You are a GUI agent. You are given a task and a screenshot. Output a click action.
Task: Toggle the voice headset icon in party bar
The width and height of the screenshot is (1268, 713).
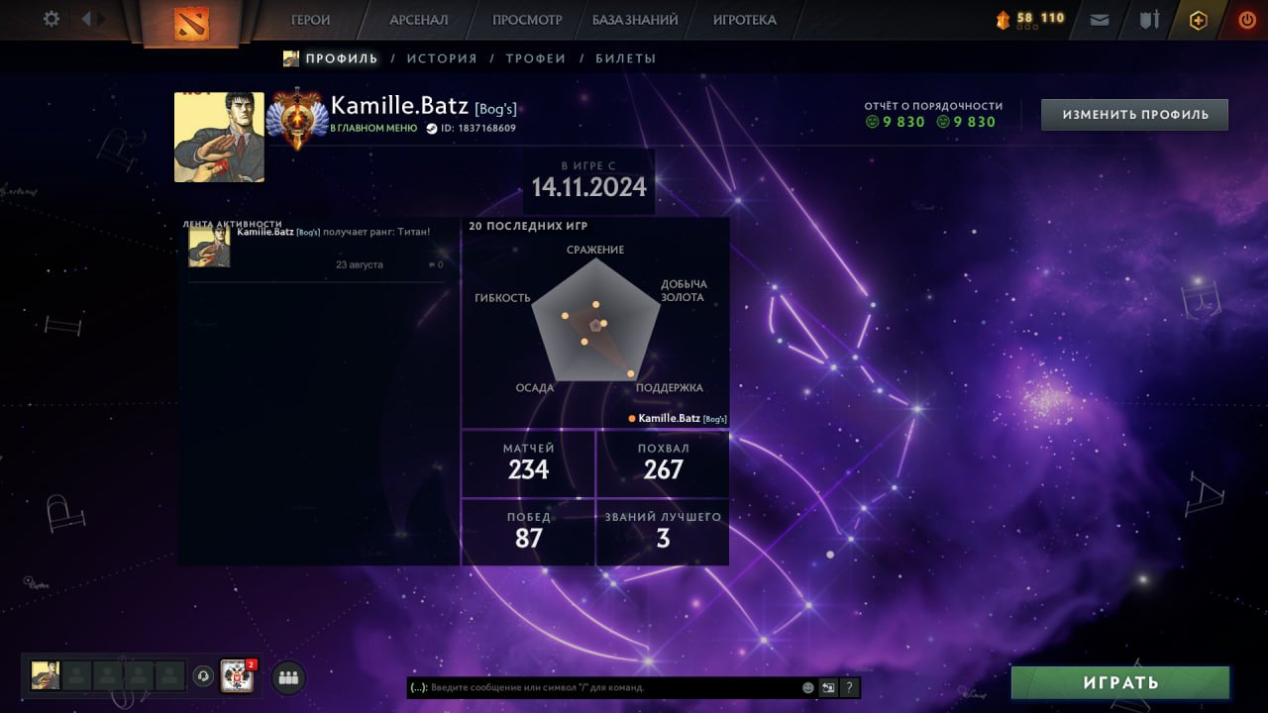[x=203, y=676]
